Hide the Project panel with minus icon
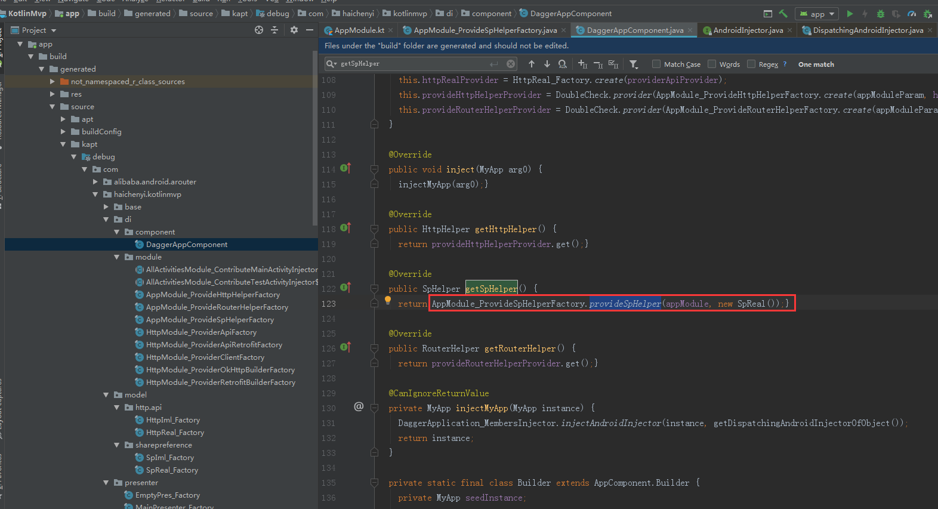The width and height of the screenshot is (938, 509). (309, 30)
